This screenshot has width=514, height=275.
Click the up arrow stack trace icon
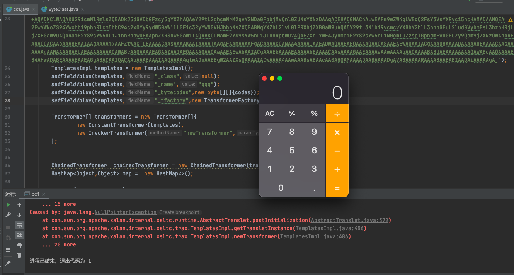tap(19, 205)
